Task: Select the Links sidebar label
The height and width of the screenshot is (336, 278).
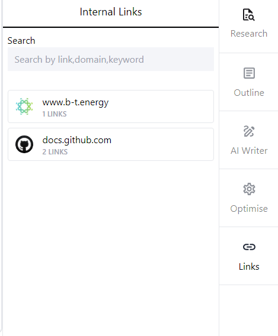Action: tap(249, 267)
